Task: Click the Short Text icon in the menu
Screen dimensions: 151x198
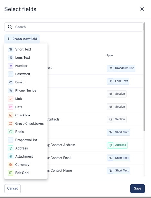Action: tap(11, 49)
